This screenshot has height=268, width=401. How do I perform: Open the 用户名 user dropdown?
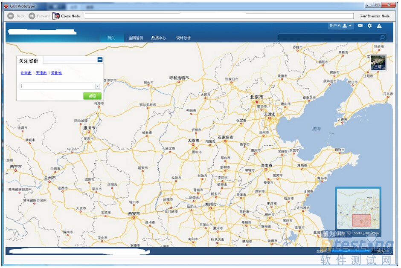click(341, 26)
